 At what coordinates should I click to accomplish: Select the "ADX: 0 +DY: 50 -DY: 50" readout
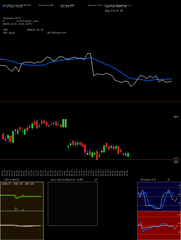point(17,184)
